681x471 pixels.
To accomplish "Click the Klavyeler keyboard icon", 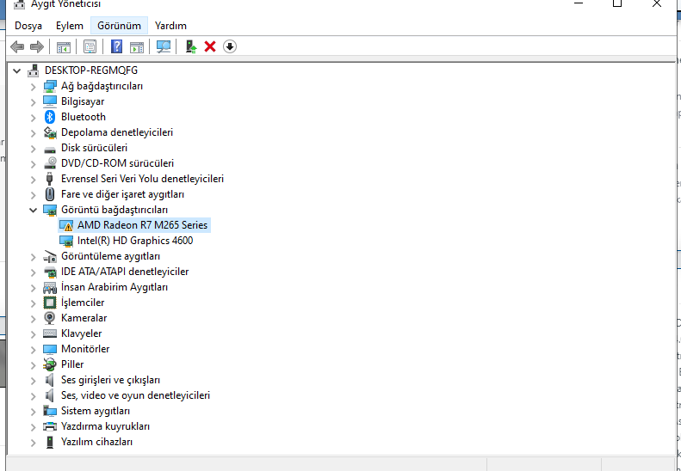I will pos(50,333).
